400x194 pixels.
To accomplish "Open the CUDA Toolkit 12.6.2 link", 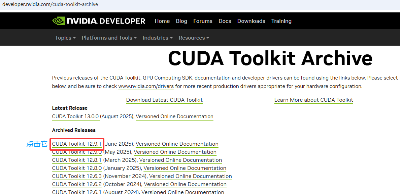I will (x=77, y=184).
